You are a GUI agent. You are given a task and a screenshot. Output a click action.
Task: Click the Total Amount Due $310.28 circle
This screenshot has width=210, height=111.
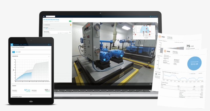(194, 63)
